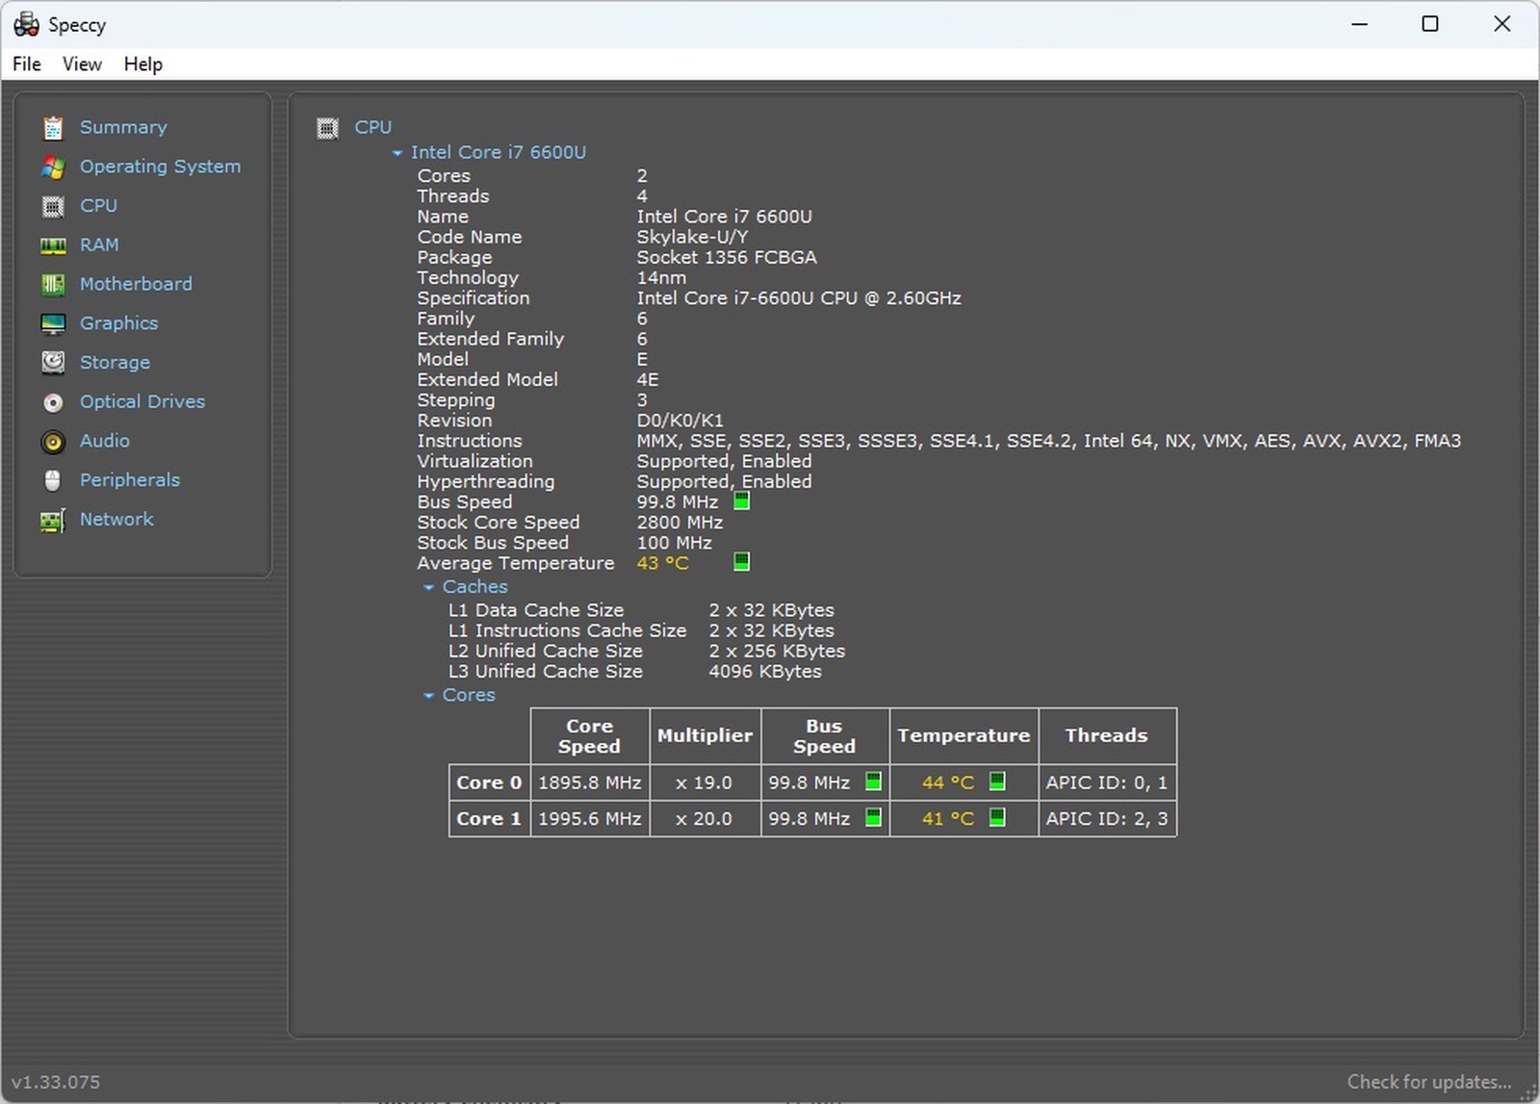Click the Graphics monitor icon in sidebar

tap(53, 323)
